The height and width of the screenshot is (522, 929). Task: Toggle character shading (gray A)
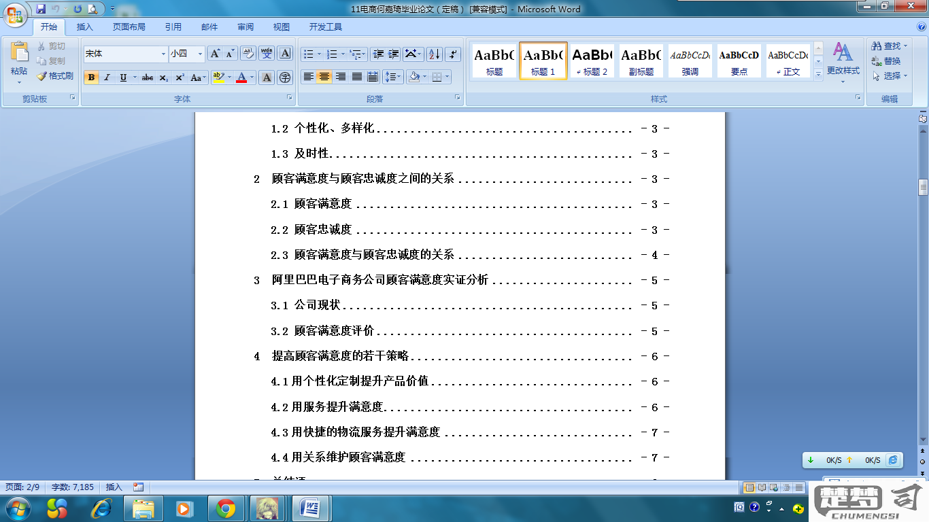click(267, 77)
